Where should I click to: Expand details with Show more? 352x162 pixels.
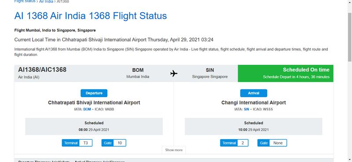[174, 150]
